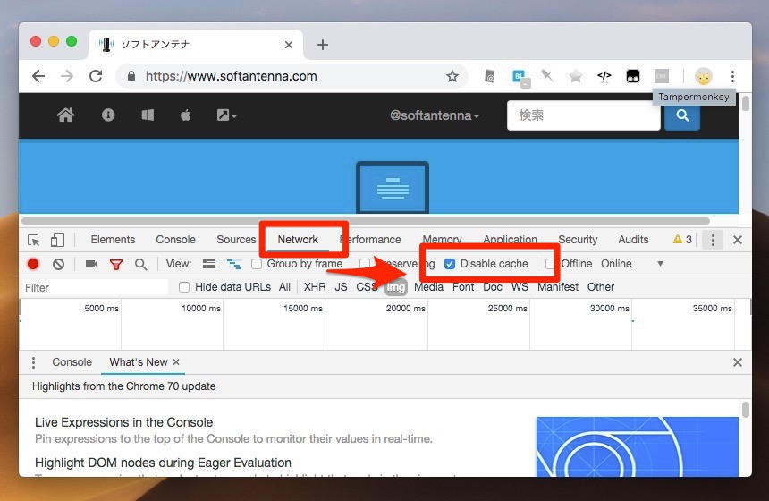This screenshot has width=769, height=501.
Task: Click the blue site search button
Action: pos(682,115)
